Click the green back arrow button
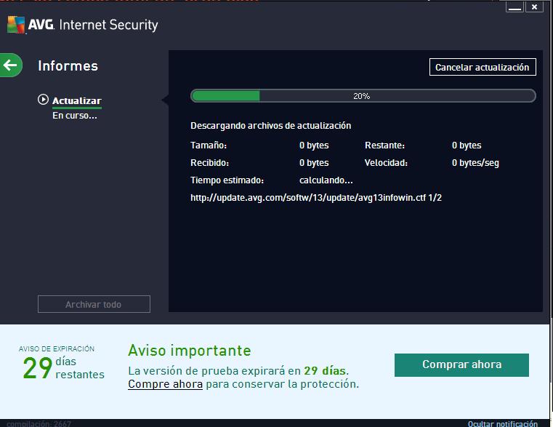Image resolution: width=553 pixels, height=427 pixels. coord(11,65)
